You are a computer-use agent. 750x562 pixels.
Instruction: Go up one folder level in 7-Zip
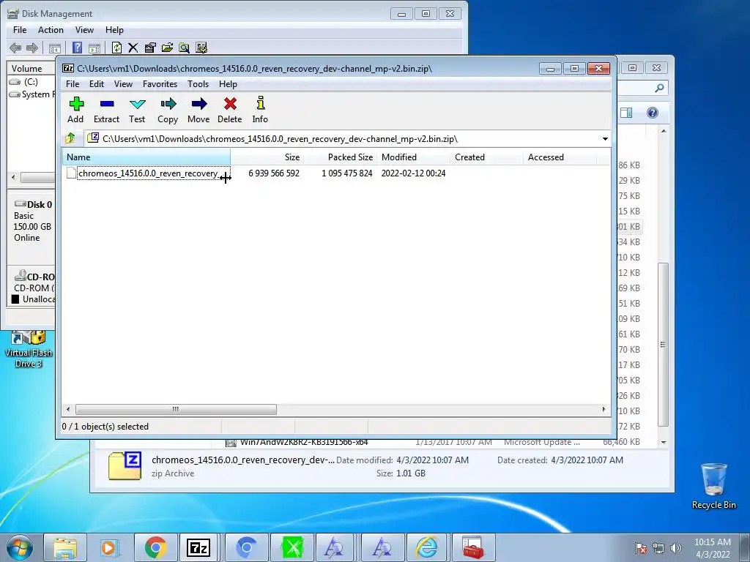[71, 138]
